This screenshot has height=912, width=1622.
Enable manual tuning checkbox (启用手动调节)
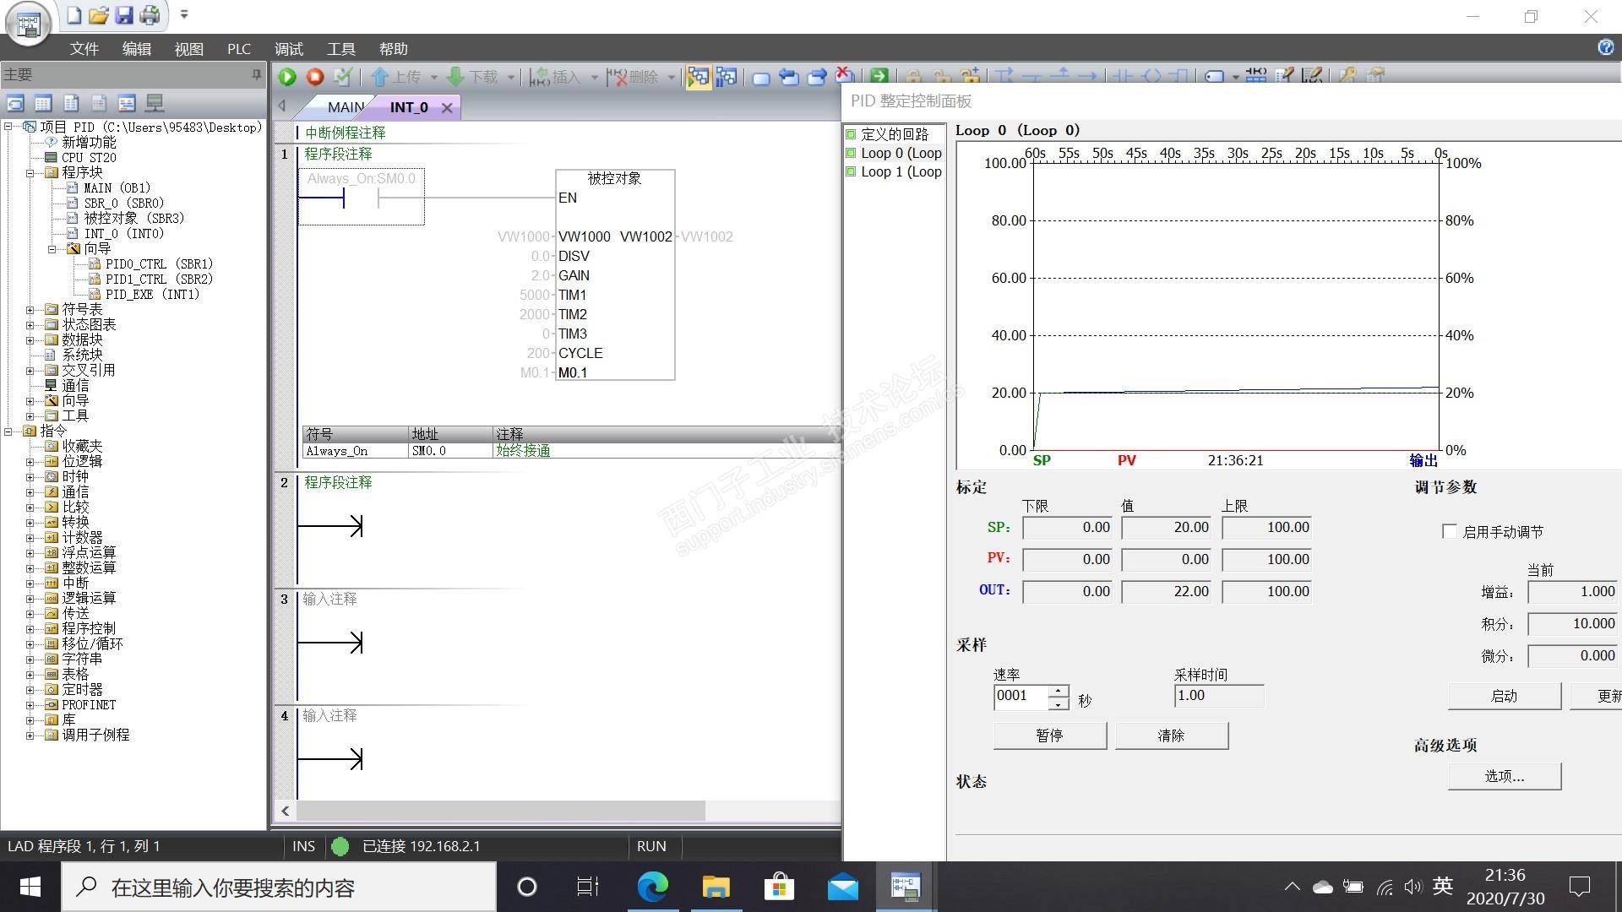coord(1450,531)
